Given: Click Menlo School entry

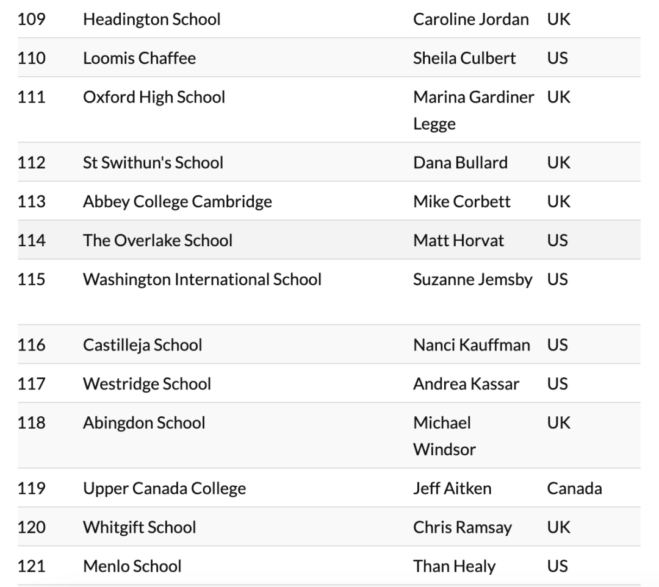Looking at the screenshot, I should point(132,566).
